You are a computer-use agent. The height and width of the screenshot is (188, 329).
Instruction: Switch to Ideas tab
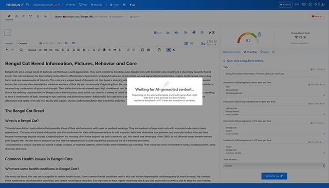[x=265, y=52]
